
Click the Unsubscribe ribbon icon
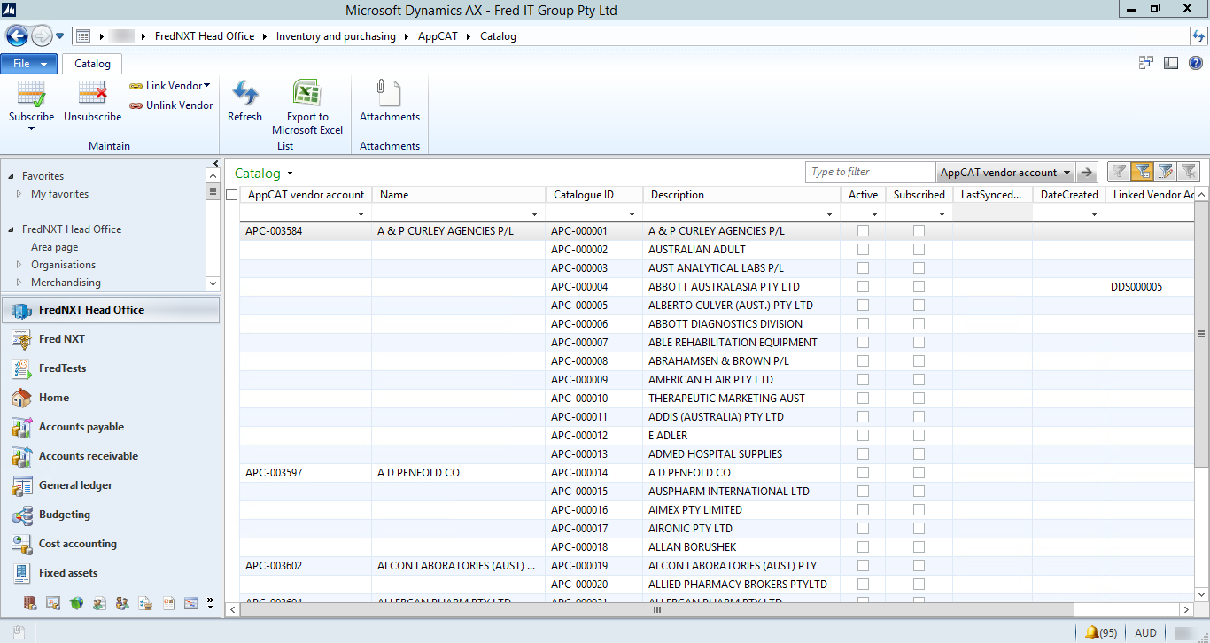[x=92, y=93]
